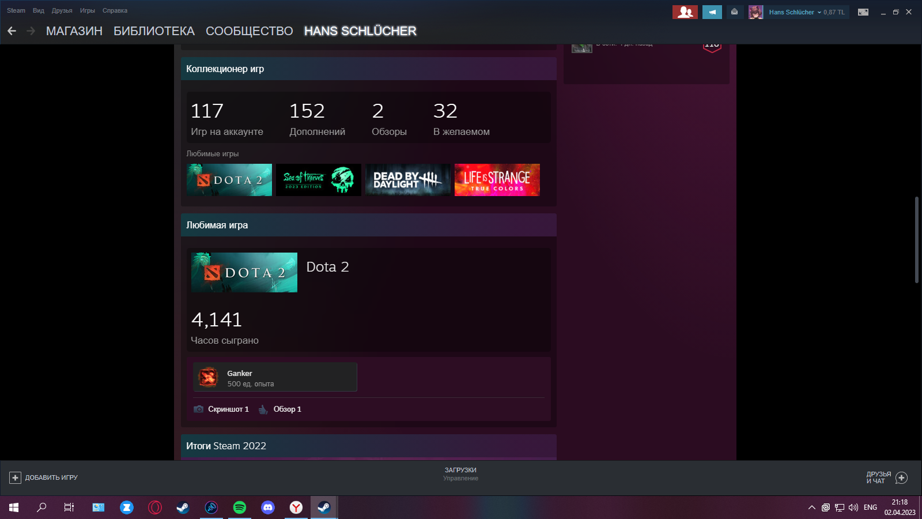Open the 152 Дополнений link

[318, 119]
